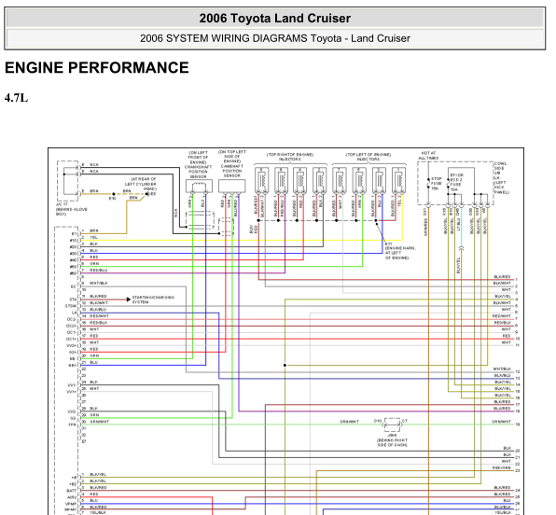Click the starting/charging system arrowhead
556x515 pixels.
[129, 299]
